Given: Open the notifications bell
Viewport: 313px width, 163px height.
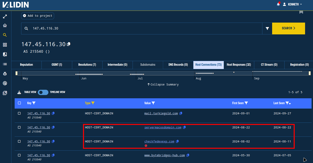Looking at the screenshot, I should coord(278,4).
